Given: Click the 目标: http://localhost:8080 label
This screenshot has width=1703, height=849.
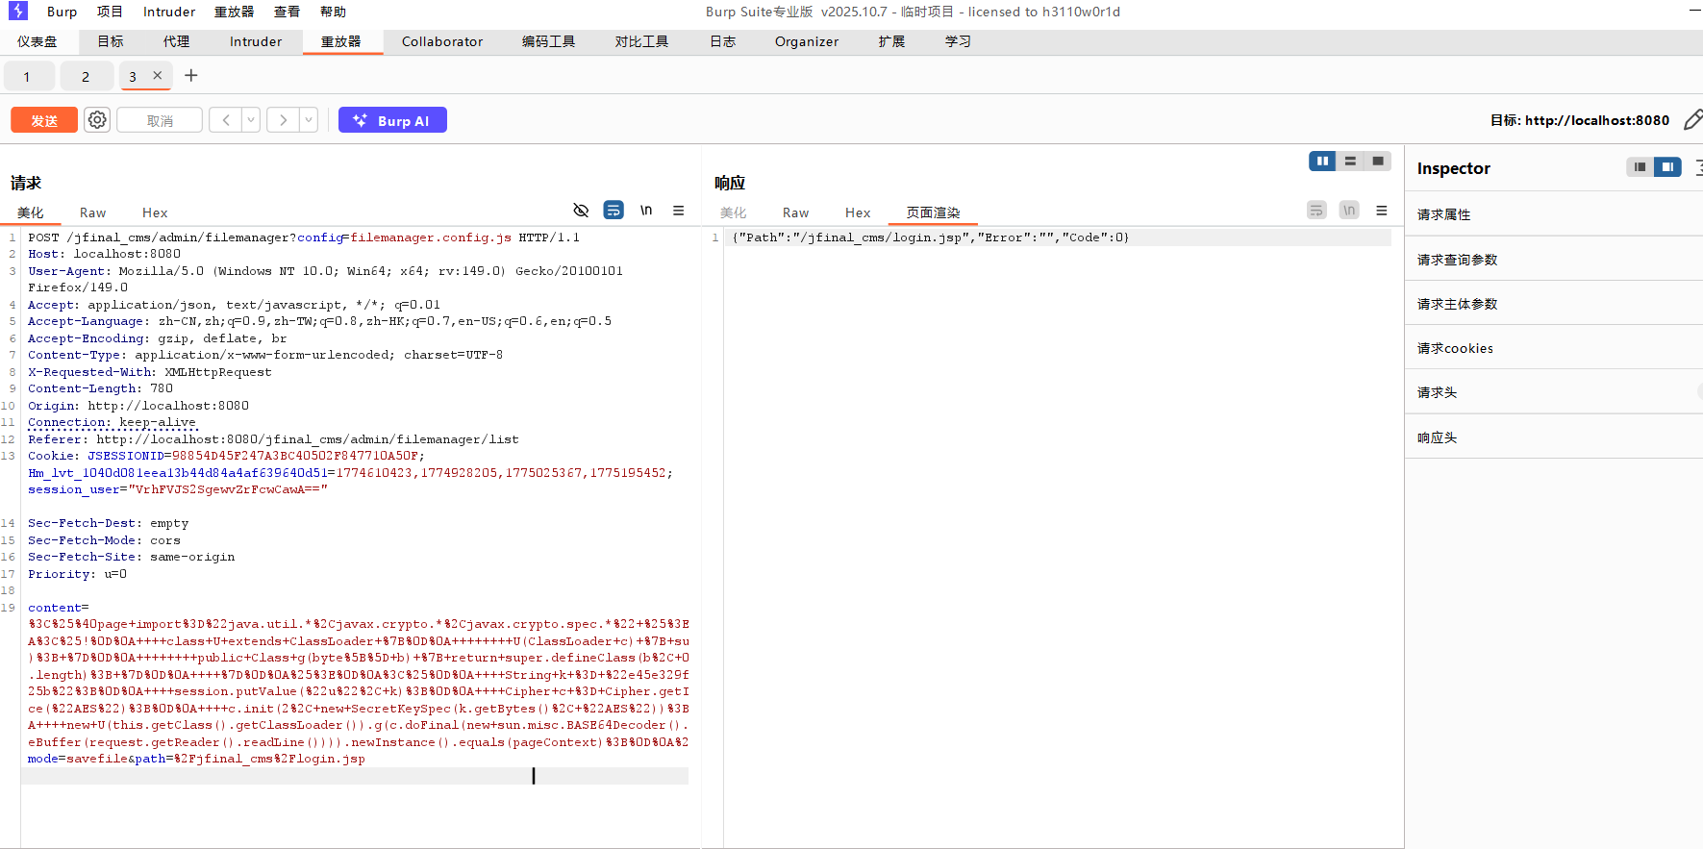Looking at the screenshot, I should [1579, 120].
